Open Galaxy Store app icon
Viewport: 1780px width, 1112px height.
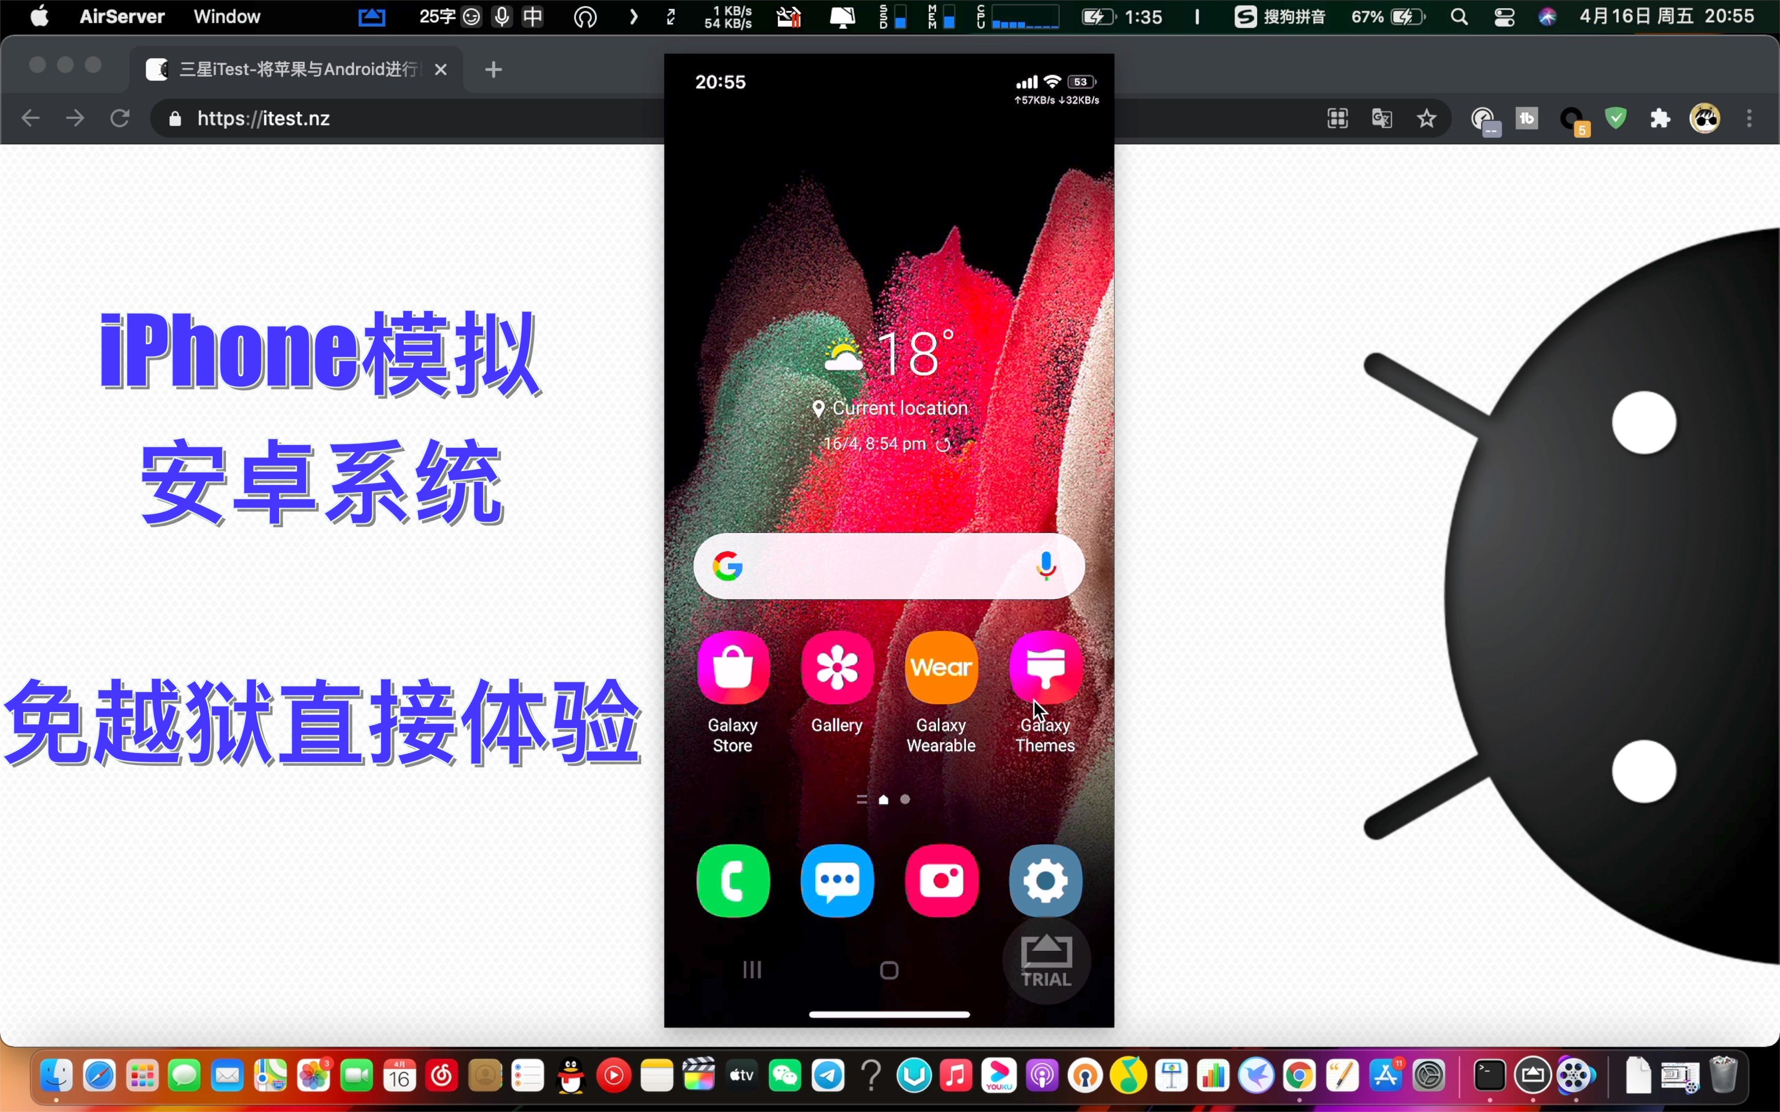coord(733,666)
